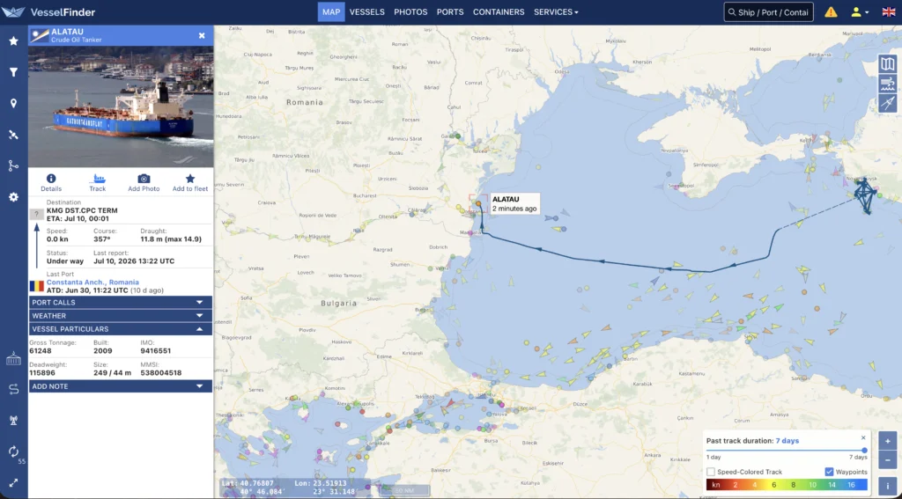Click the auto-refresh timer icon

[14, 451]
